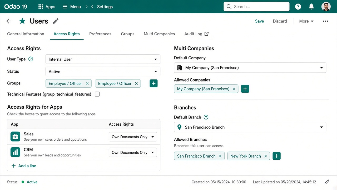This screenshot has width=337, height=190.
Task: Click the top Search field
Action: point(256,7)
